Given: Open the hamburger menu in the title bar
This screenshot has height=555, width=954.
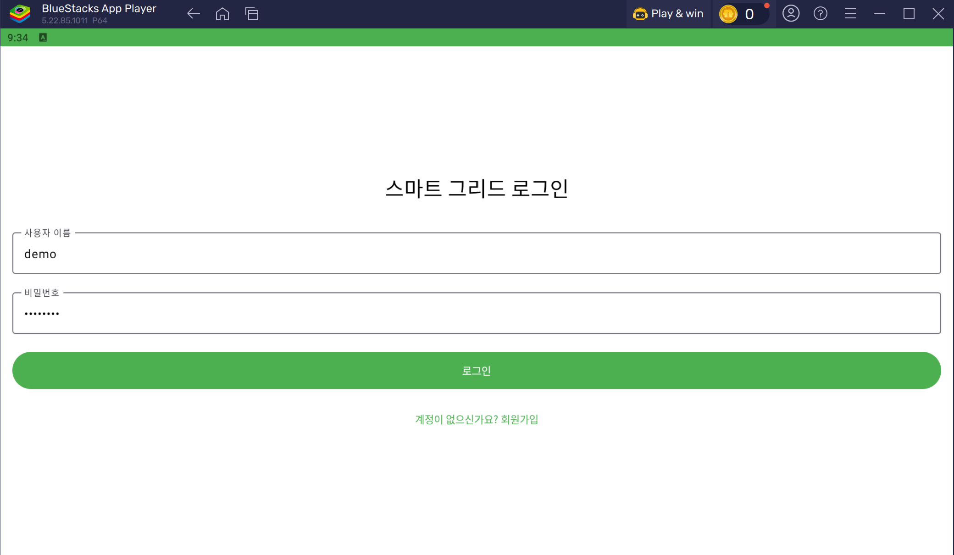Looking at the screenshot, I should point(850,14).
